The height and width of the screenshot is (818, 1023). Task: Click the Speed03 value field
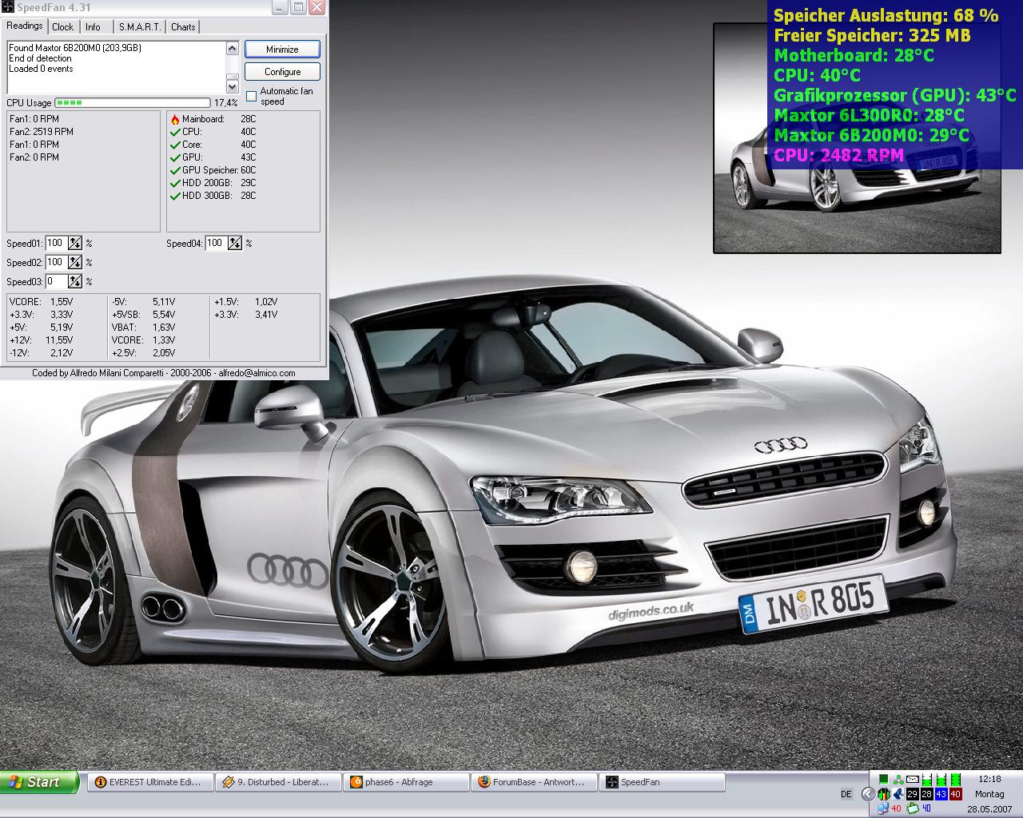click(56, 282)
